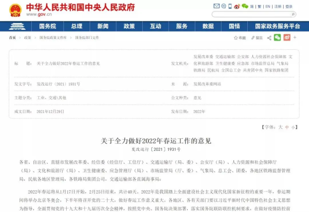Set font size to 中
This screenshot has height=212, width=309.
pyautogui.click(x=287, y=127)
